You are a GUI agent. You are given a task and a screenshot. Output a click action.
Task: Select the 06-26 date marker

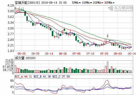(63, 54)
